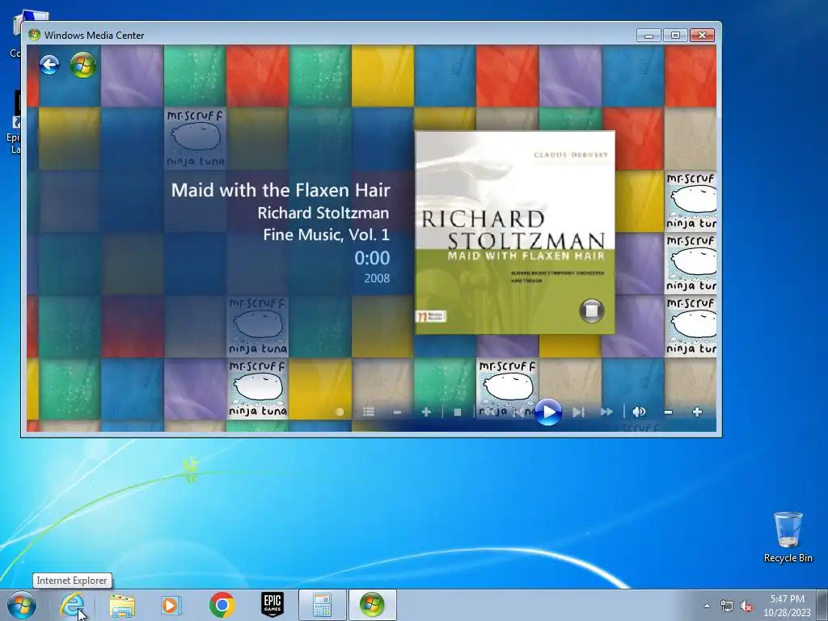Open the Windows Start menu

(x=22, y=605)
